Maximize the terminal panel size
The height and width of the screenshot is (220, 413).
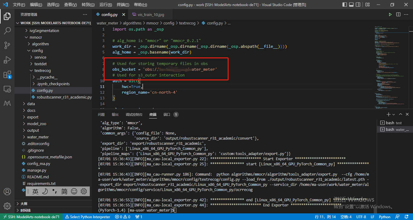401,115
